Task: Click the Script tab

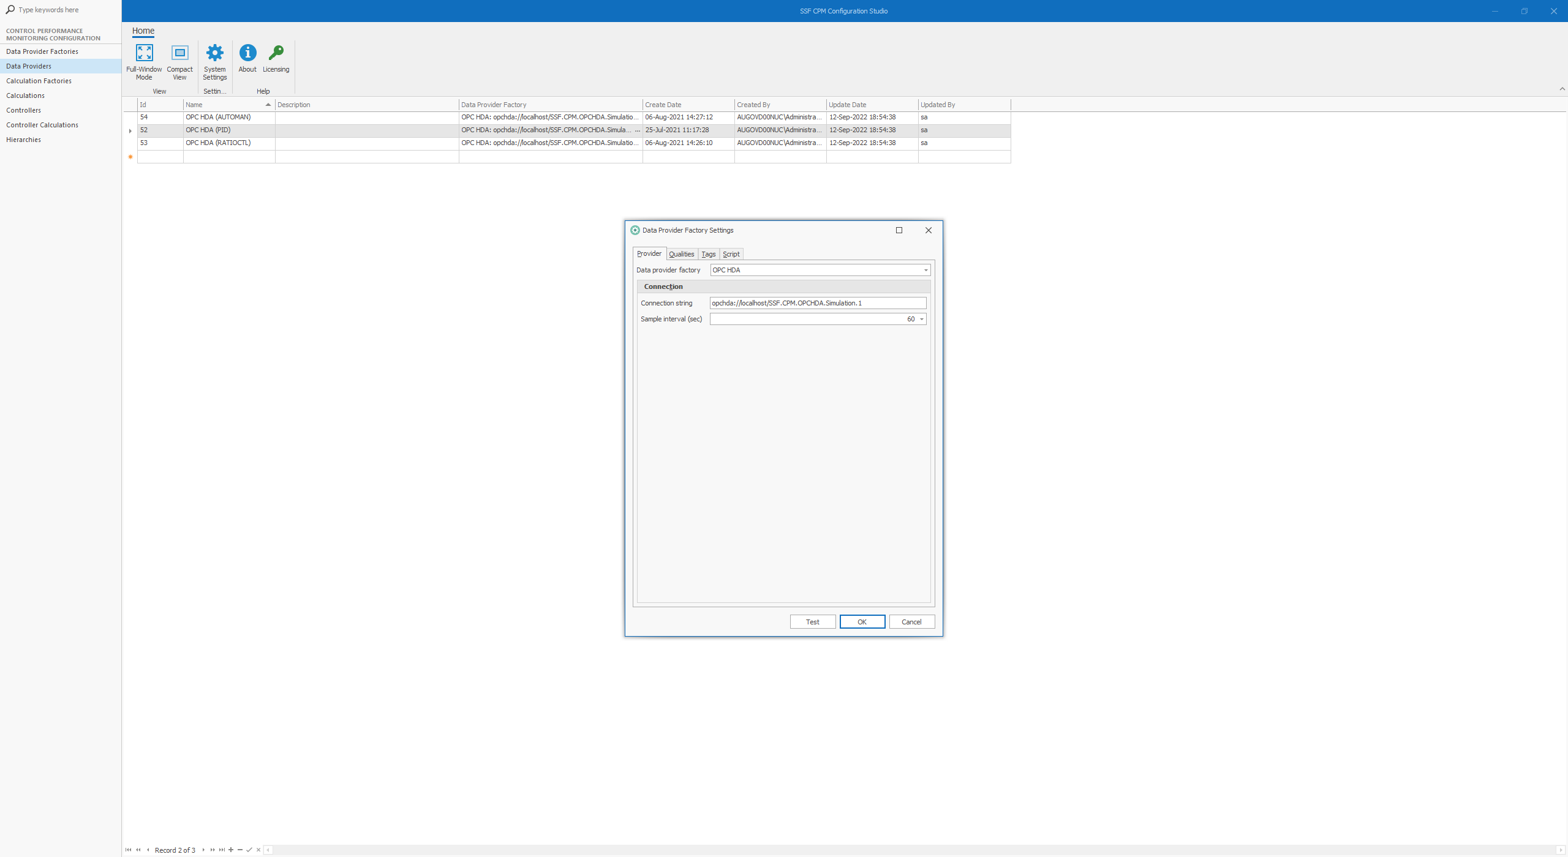Action: pyautogui.click(x=731, y=253)
